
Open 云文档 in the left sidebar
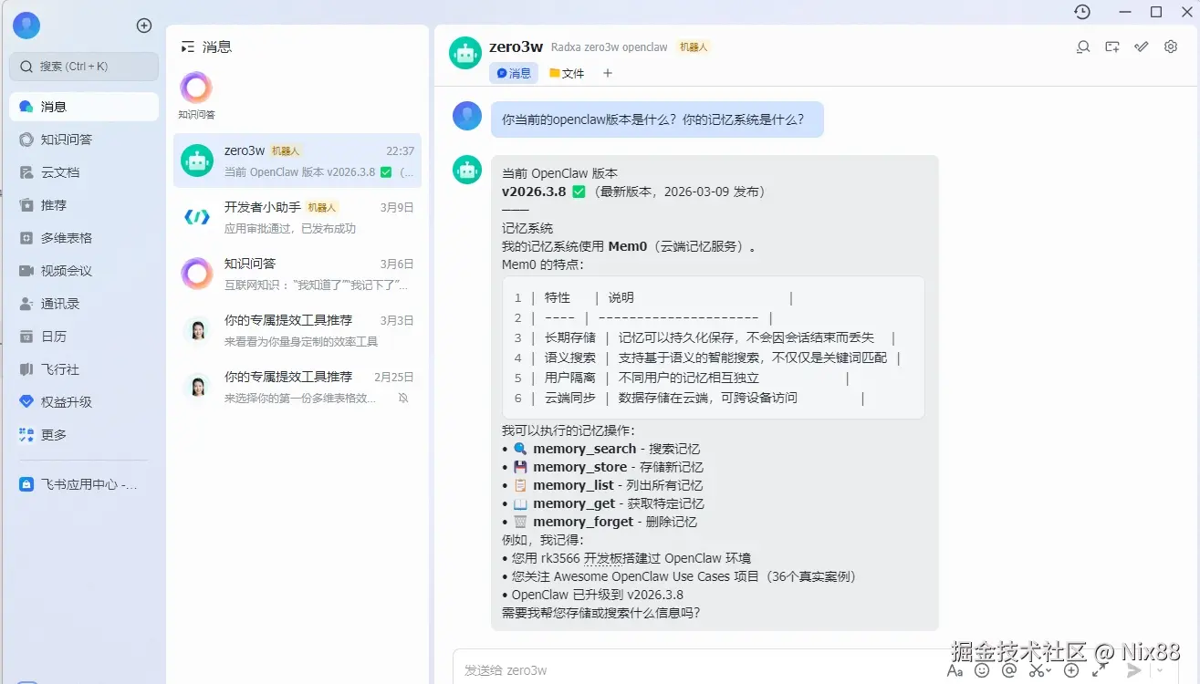point(84,172)
